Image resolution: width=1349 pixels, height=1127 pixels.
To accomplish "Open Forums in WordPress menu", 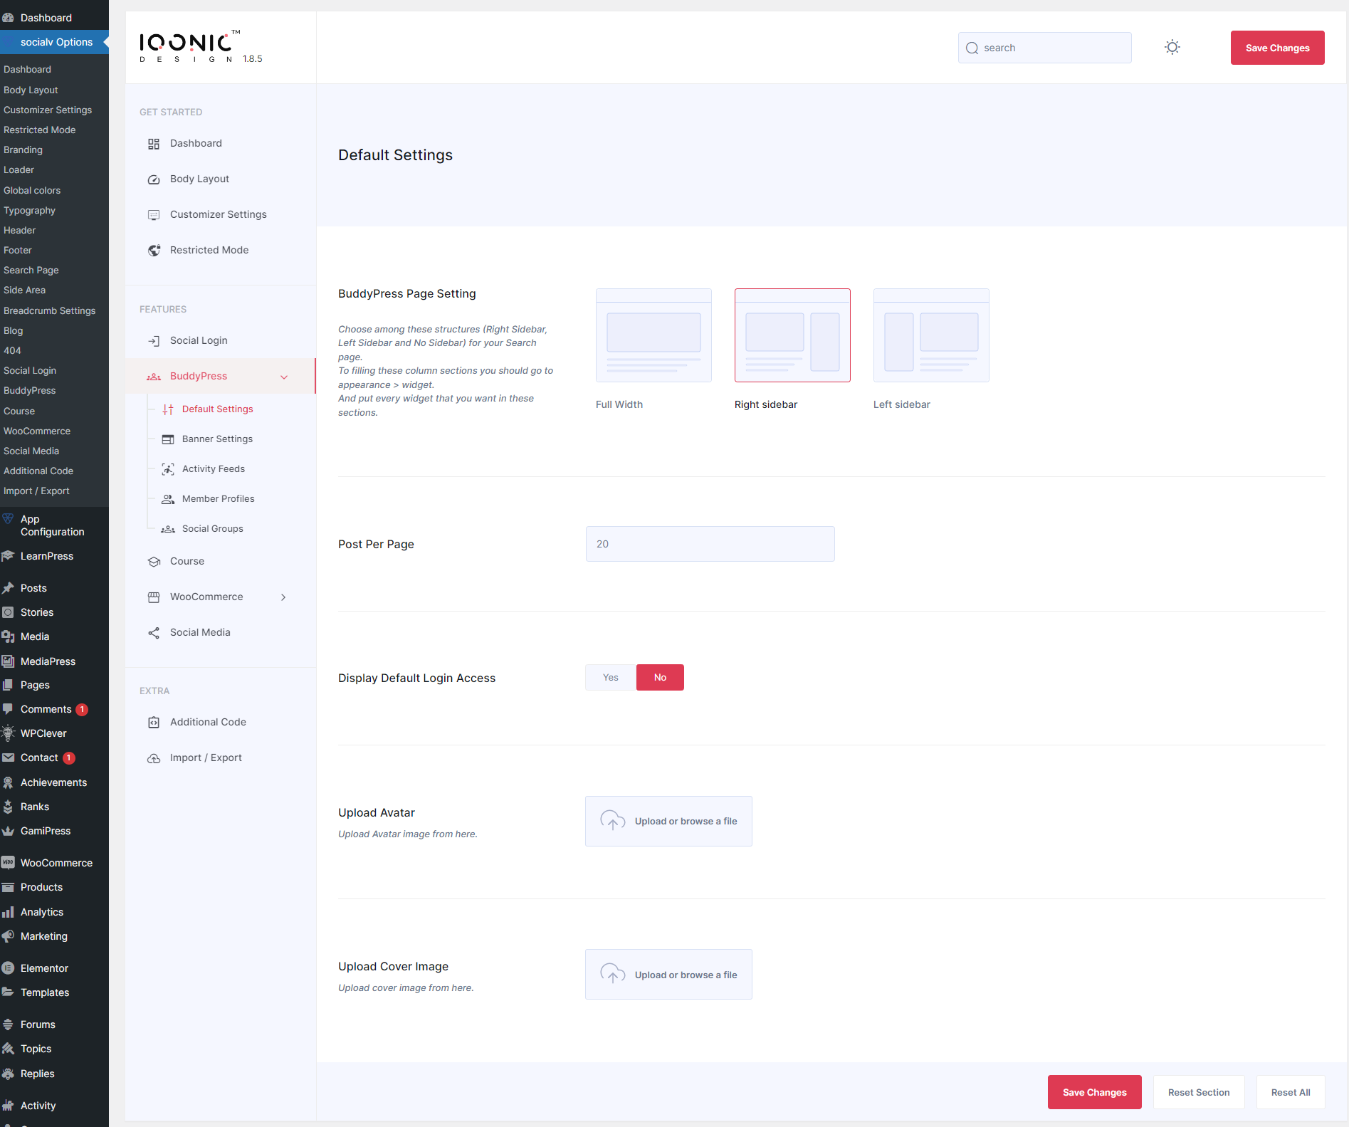I will 38,1024.
